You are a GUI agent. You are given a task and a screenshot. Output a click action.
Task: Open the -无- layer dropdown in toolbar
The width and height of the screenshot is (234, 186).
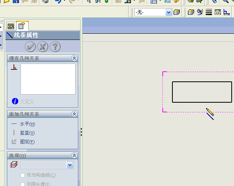169,12
